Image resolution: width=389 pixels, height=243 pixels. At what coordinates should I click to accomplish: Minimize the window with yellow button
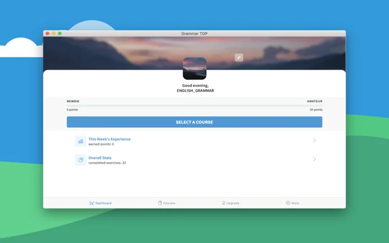tap(54, 33)
